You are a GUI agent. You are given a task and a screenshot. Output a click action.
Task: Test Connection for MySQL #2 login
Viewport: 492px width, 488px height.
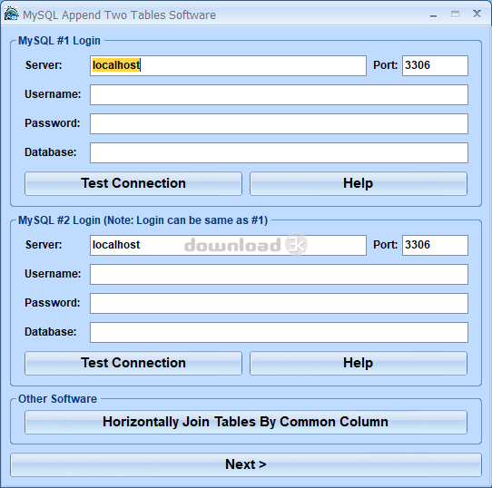(x=133, y=363)
